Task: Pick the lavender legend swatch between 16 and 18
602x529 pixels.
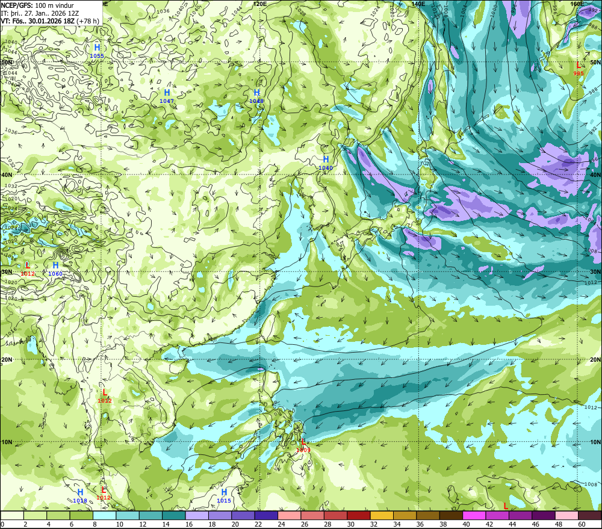Action: pos(197,515)
